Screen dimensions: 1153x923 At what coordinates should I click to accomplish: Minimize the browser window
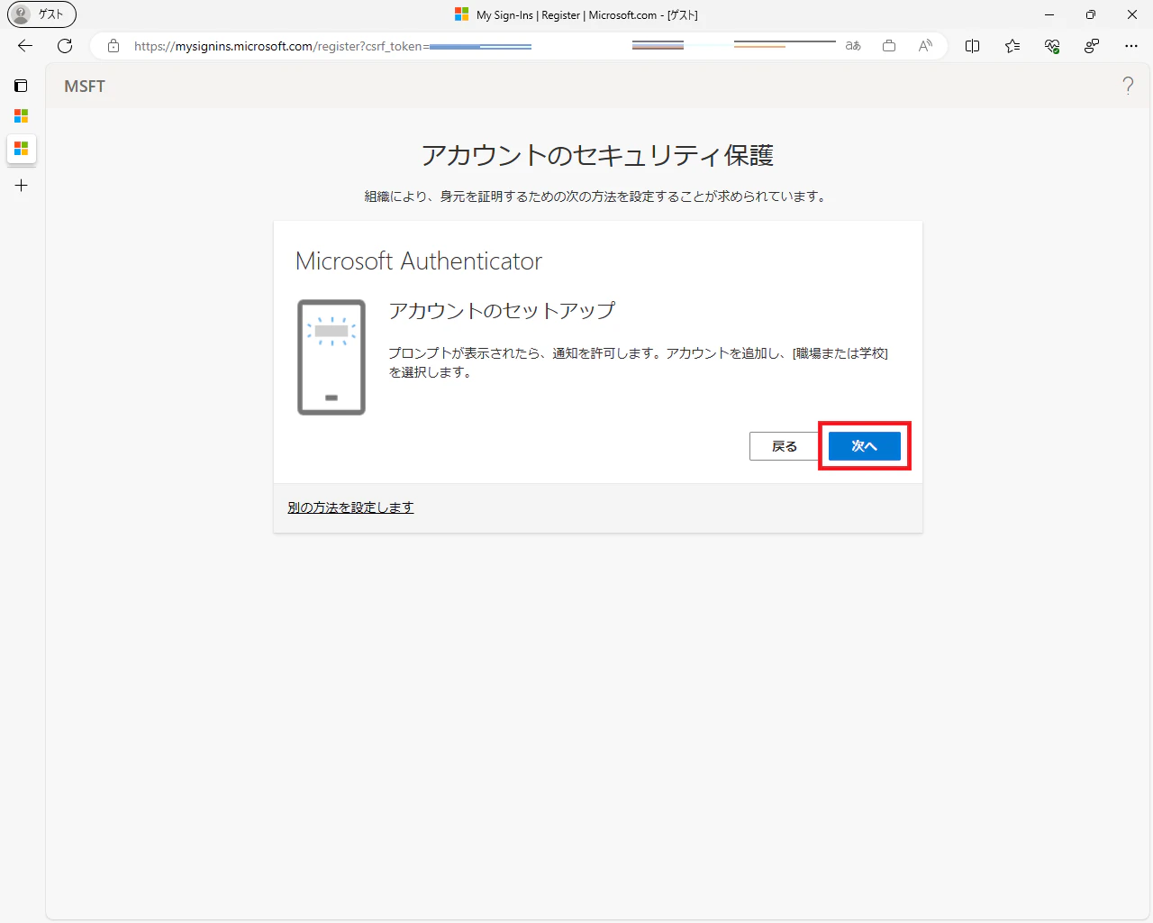pyautogui.click(x=1049, y=14)
